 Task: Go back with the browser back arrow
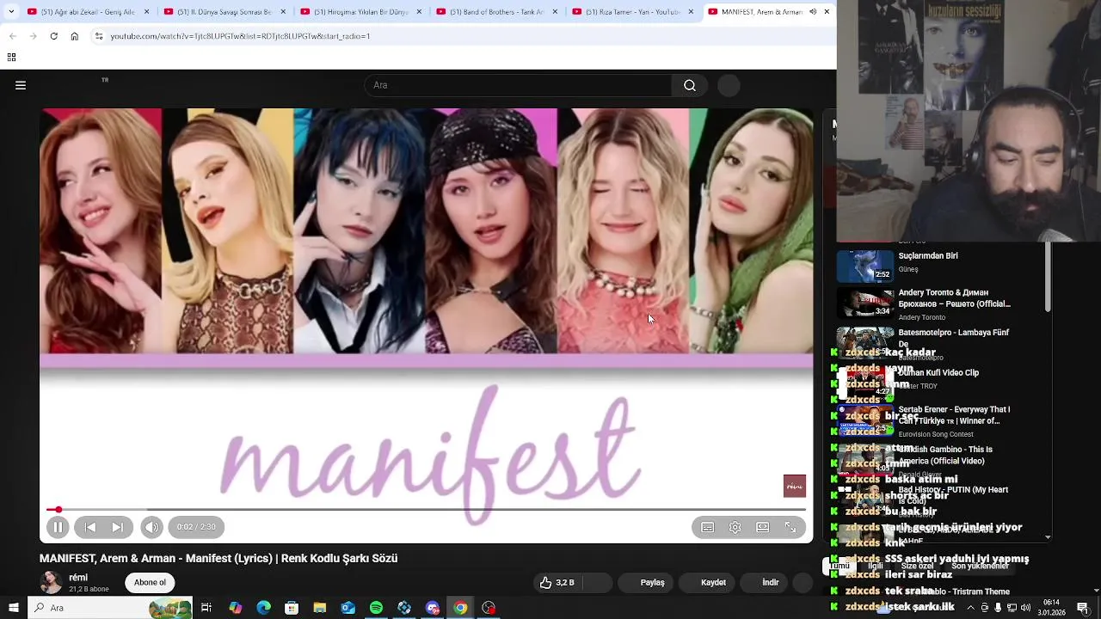[12, 36]
